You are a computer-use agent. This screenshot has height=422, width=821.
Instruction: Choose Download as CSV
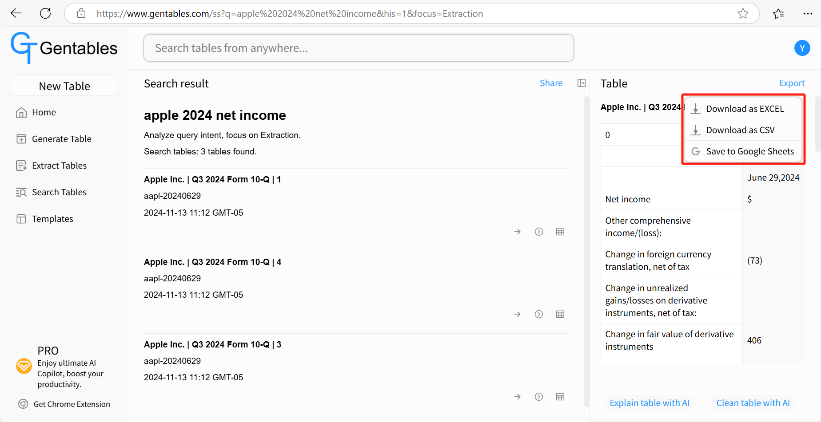click(743, 130)
